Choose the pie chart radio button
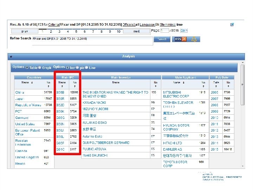The width and height of the screenshot is (253, 190). [77, 67]
